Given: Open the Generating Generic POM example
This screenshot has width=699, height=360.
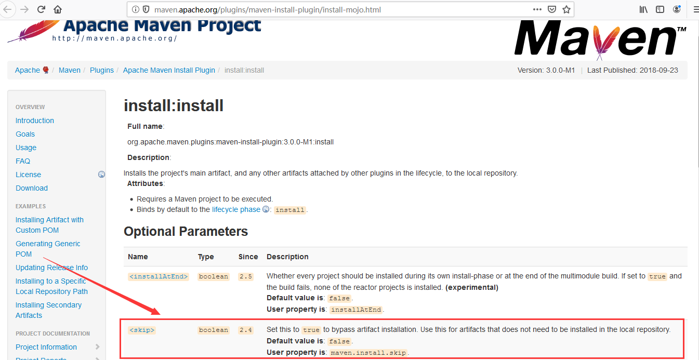Looking at the screenshot, I should coord(48,249).
